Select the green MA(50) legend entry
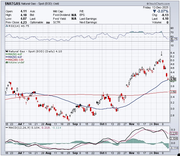This screenshot has width=180, height=156. (x=14, y=54)
